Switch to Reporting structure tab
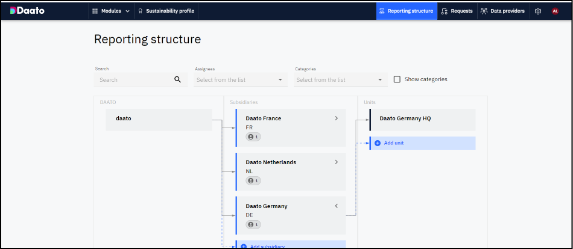The width and height of the screenshot is (573, 249). click(x=407, y=11)
